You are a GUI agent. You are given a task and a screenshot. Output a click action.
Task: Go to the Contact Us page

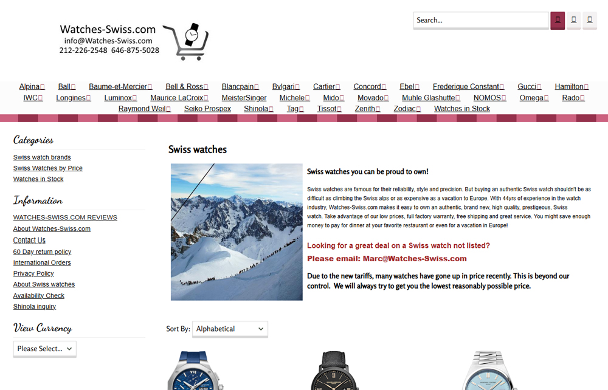pos(29,241)
